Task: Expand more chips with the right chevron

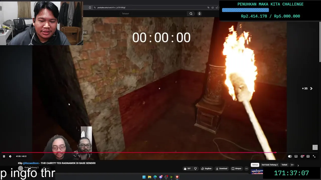Action: click(x=298, y=165)
